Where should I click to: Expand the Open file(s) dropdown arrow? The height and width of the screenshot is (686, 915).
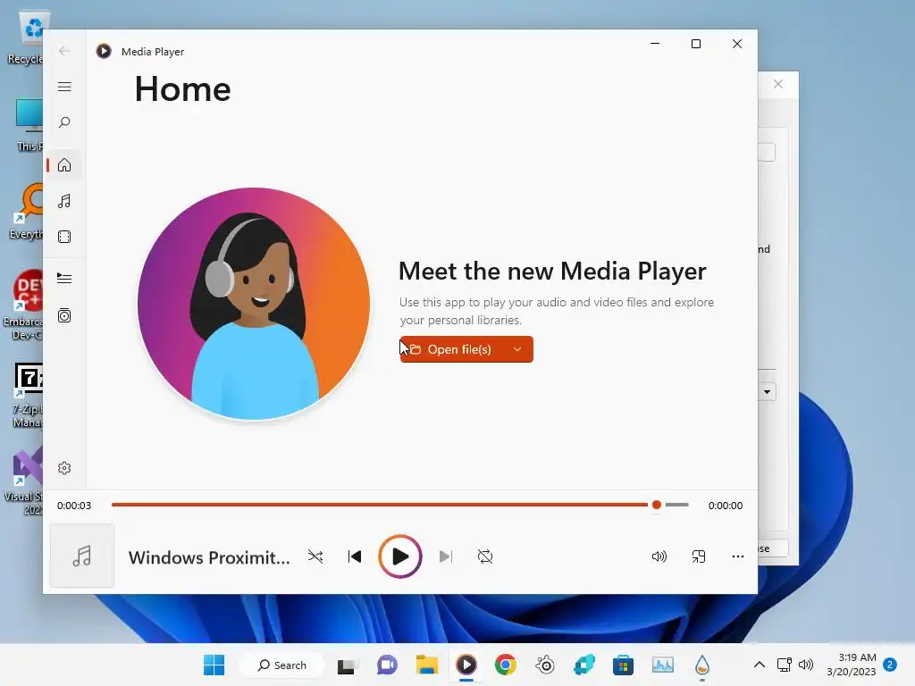coord(517,349)
